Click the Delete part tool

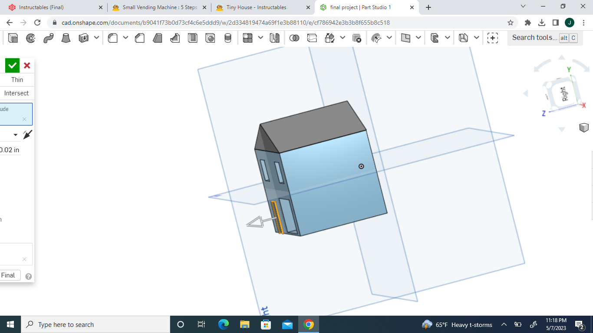[357, 38]
